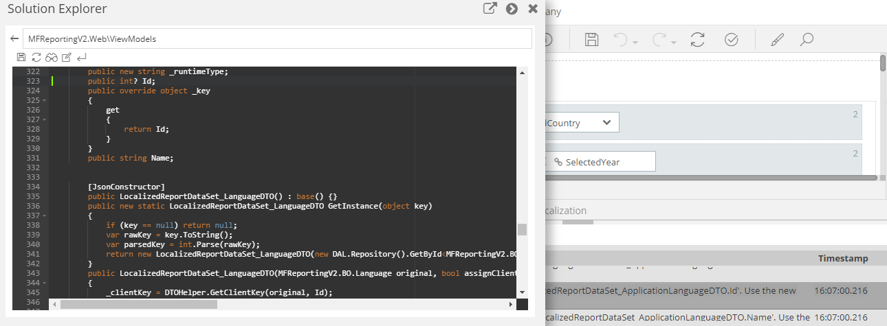887x326 pixels.
Task: Click the back arrow beside the path field
Action: point(14,39)
